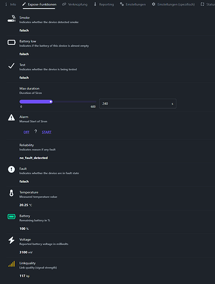Click the info icon on Info tab

click(x=6, y=4)
